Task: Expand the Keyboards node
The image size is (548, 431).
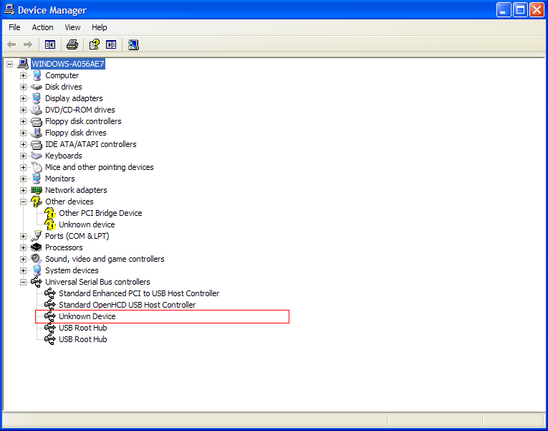Action: pos(23,156)
